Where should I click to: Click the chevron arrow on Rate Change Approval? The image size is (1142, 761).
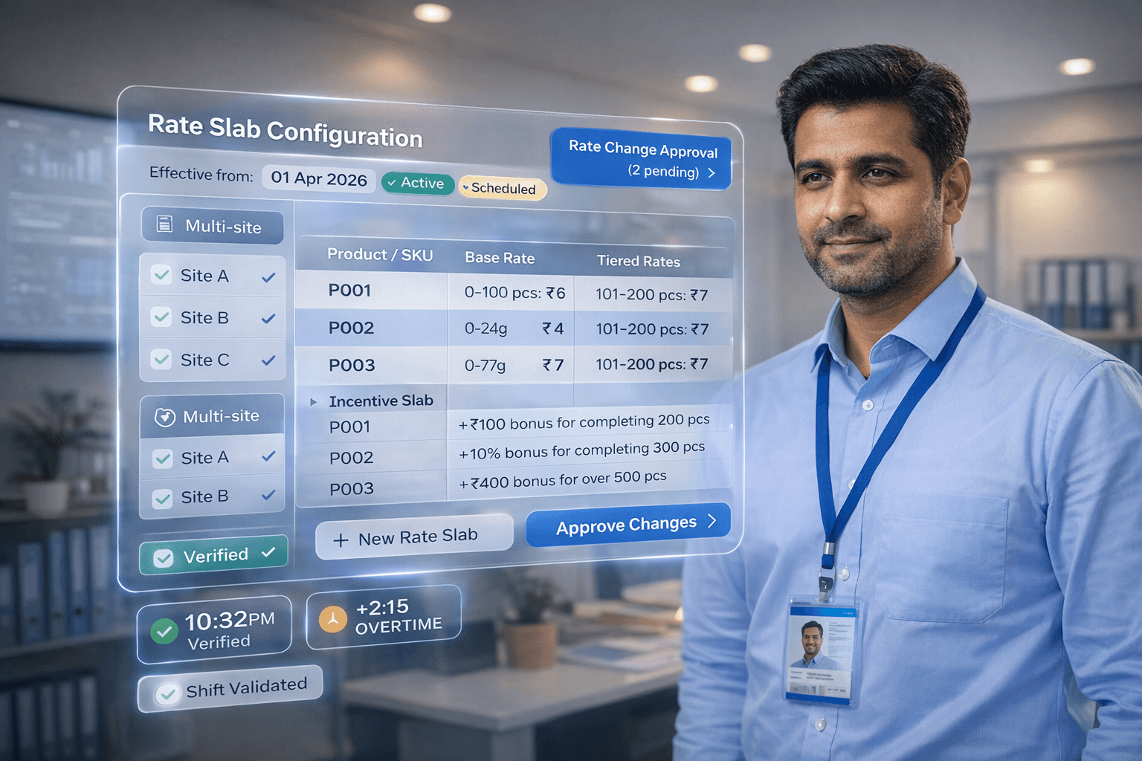[712, 172]
